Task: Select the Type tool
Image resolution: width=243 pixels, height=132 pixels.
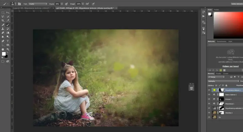Action: point(8,41)
